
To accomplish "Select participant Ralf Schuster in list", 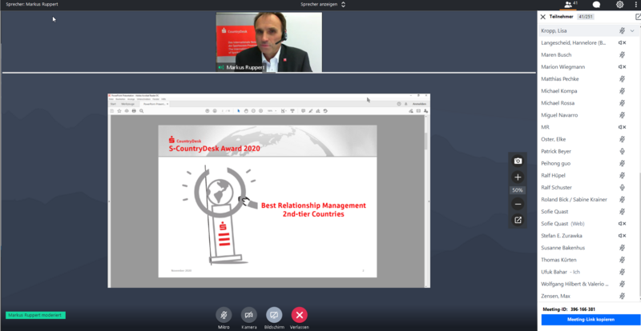I will (x=557, y=187).
